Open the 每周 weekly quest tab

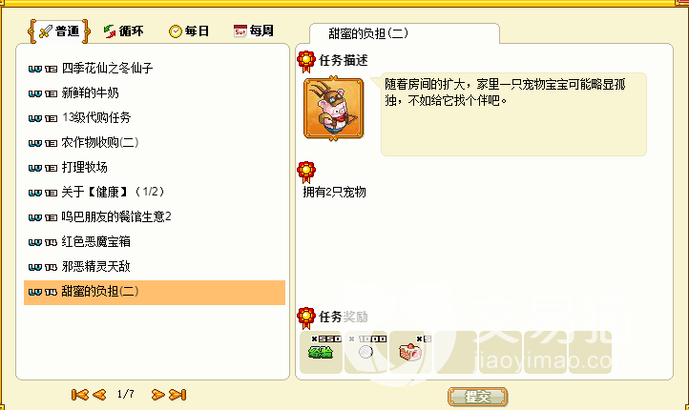254,31
